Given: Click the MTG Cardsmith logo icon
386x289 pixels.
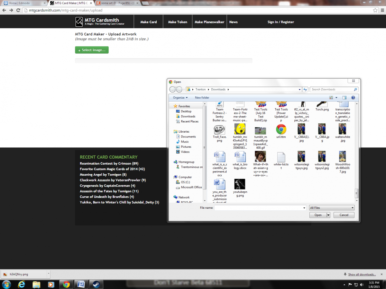Looking at the screenshot, I should click(79, 22).
